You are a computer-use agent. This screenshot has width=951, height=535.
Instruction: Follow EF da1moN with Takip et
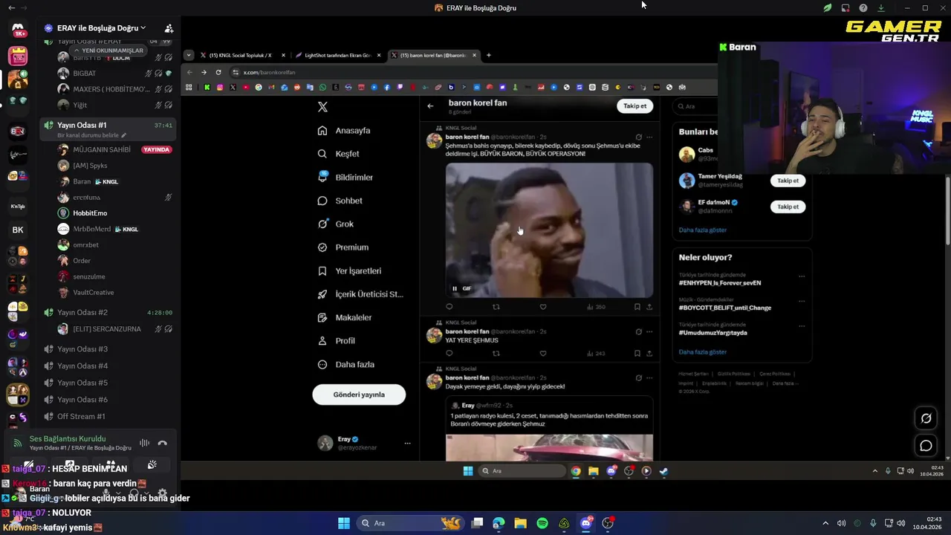pos(788,207)
